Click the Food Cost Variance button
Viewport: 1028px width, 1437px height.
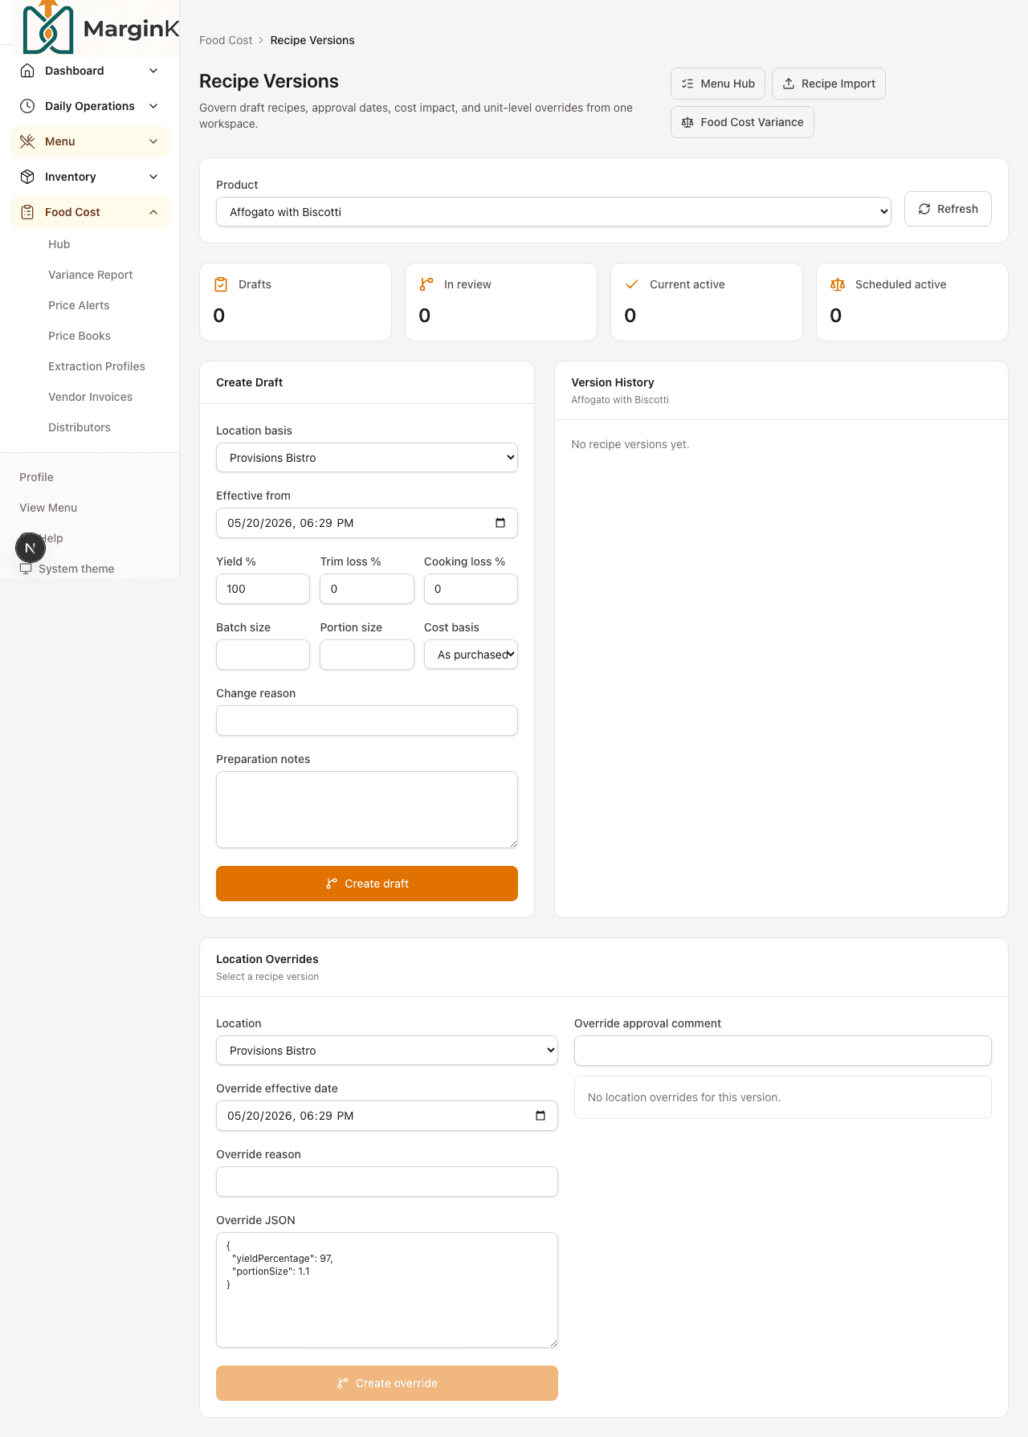(742, 122)
